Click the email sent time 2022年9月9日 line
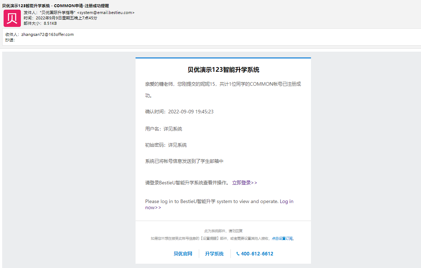Image resolution: width=421 pixels, height=268 pixels. [x=60, y=18]
